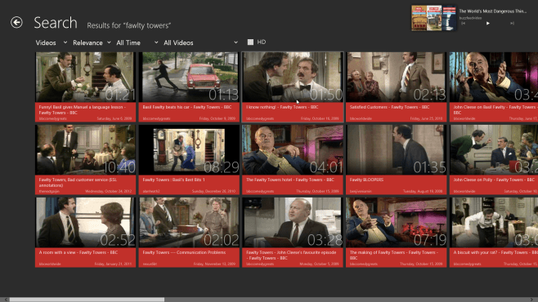Enable the HD filter checkbox
The width and height of the screenshot is (538, 302).
pyautogui.click(x=250, y=42)
